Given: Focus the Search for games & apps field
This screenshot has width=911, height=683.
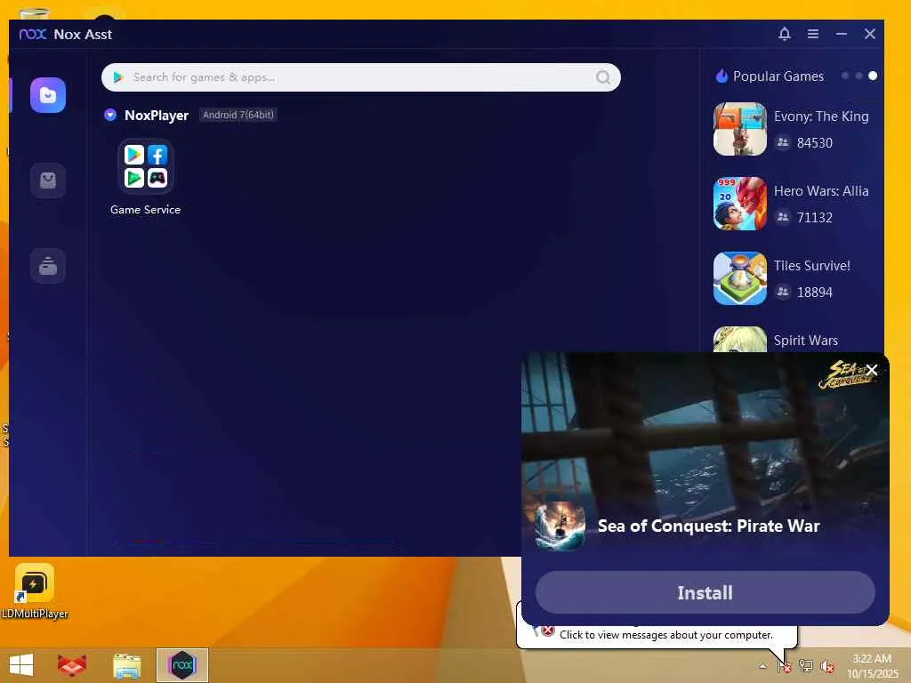Looking at the screenshot, I should 360,77.
